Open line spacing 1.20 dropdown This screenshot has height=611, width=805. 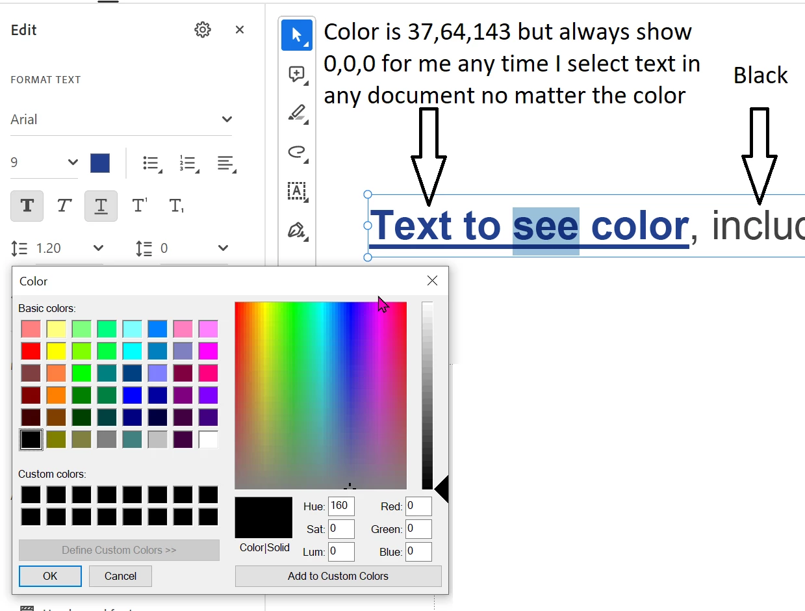[x=70, y=248]
